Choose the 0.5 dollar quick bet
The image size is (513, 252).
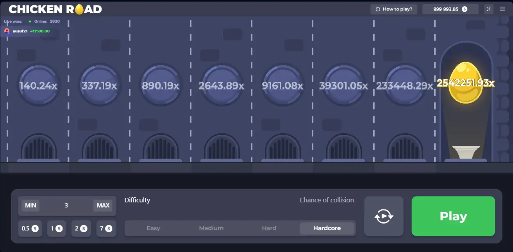coord(30,229)
